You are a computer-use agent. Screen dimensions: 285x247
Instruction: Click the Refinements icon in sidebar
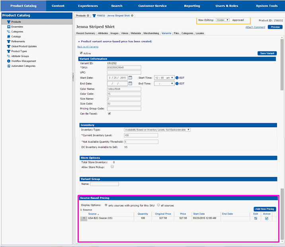[x=8, y=41]
